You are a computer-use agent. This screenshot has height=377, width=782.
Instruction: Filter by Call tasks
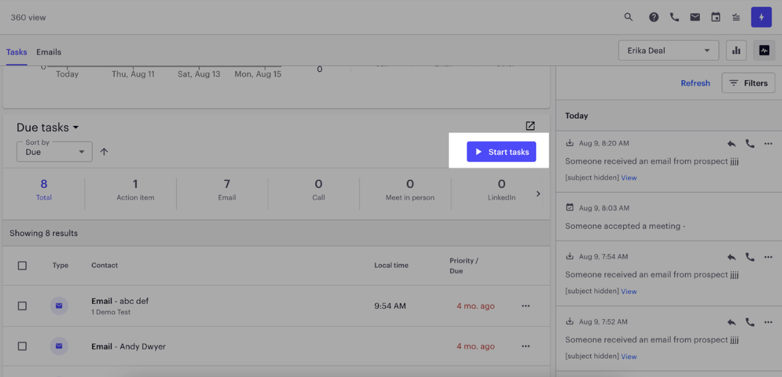(319, 189)
